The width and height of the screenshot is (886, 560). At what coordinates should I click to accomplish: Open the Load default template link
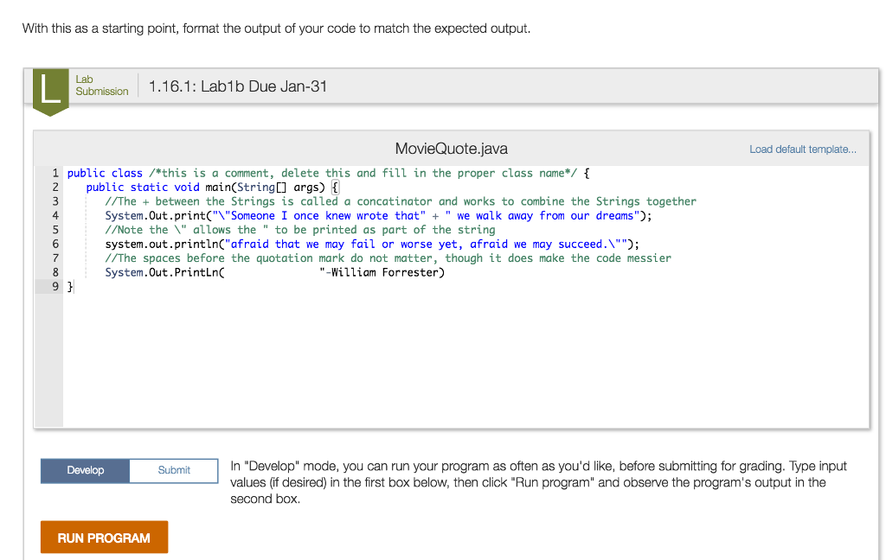click(x=802, y=149)
